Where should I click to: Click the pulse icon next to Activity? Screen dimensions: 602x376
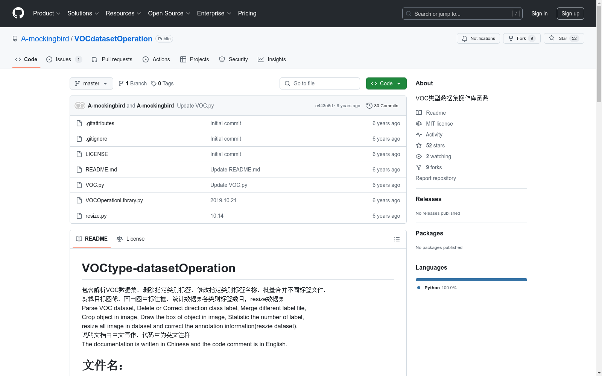419,135
